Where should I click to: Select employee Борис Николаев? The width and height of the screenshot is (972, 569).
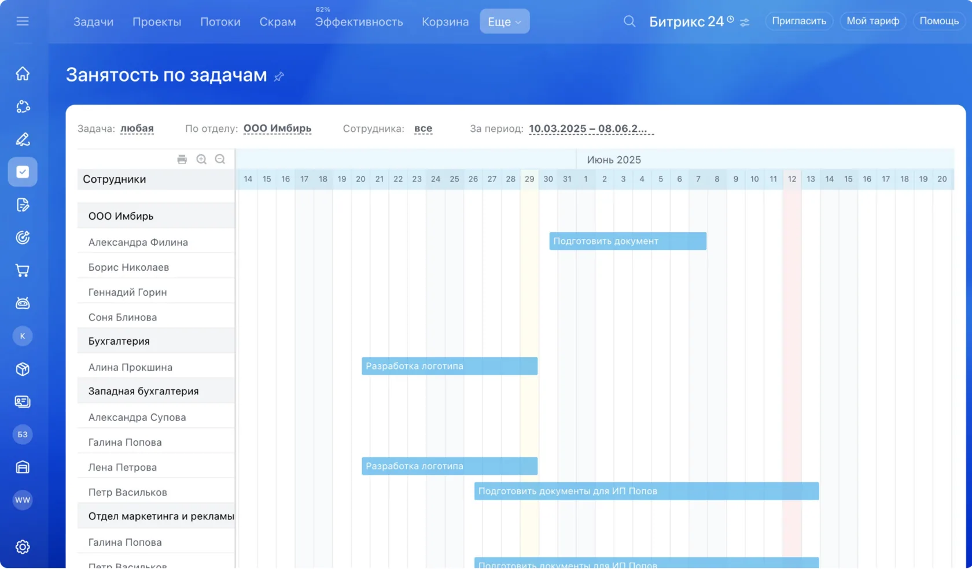128,267
